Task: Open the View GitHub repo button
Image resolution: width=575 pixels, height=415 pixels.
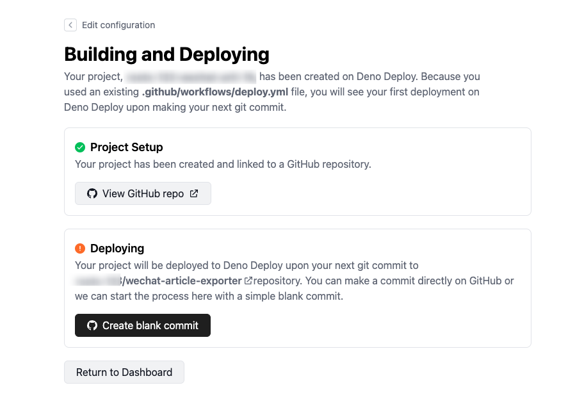Action: click(x=143, y=193)
